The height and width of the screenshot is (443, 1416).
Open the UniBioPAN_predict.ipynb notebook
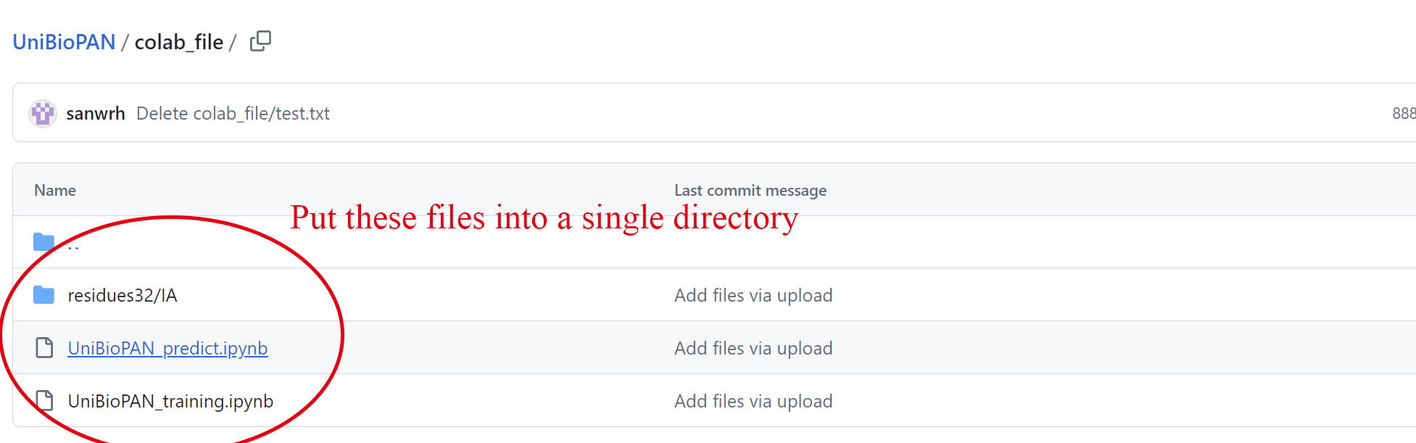click(x=167, y=348)
